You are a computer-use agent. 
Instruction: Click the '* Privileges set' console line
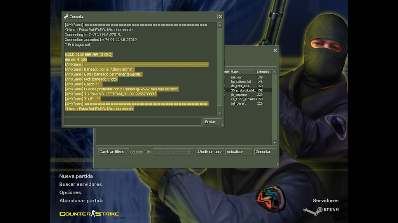pyautogui.click(x=77, y=45)
